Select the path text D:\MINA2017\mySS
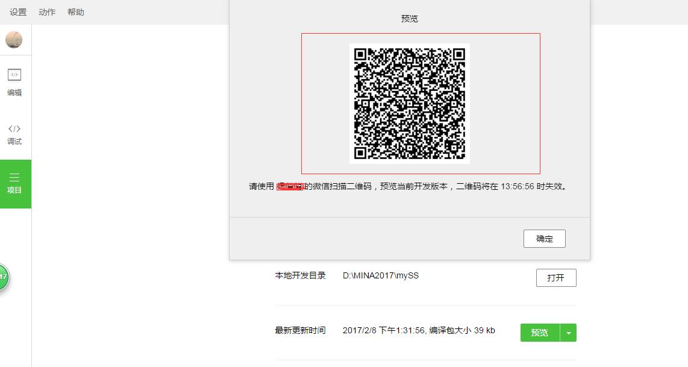This screenshot has width=688, height=367. (x=380, y=275)
